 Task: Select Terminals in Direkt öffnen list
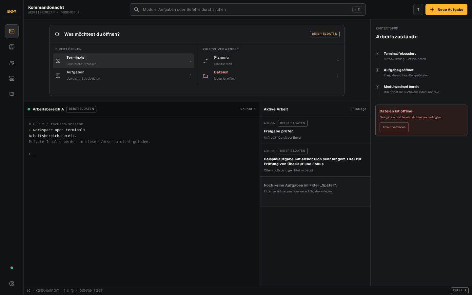pos(123,61)
